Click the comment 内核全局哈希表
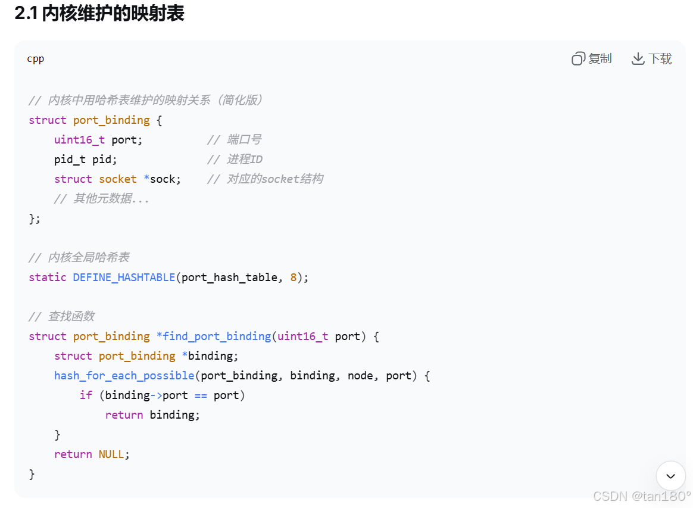Image resolution: width=693 pixels, height=508 pixels. (x=79, y=257)
